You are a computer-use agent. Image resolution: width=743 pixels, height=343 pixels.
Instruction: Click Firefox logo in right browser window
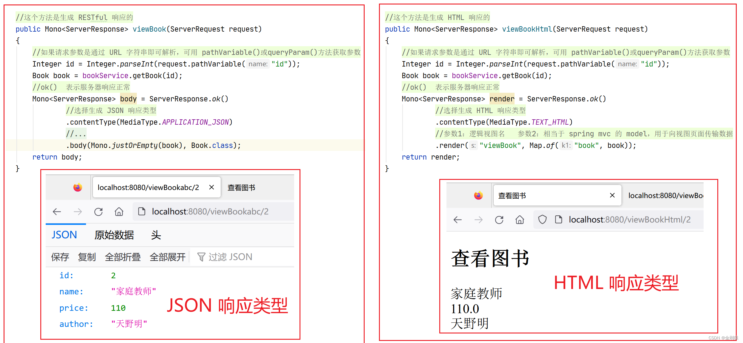pyautogui.click(x=478, y=195)
